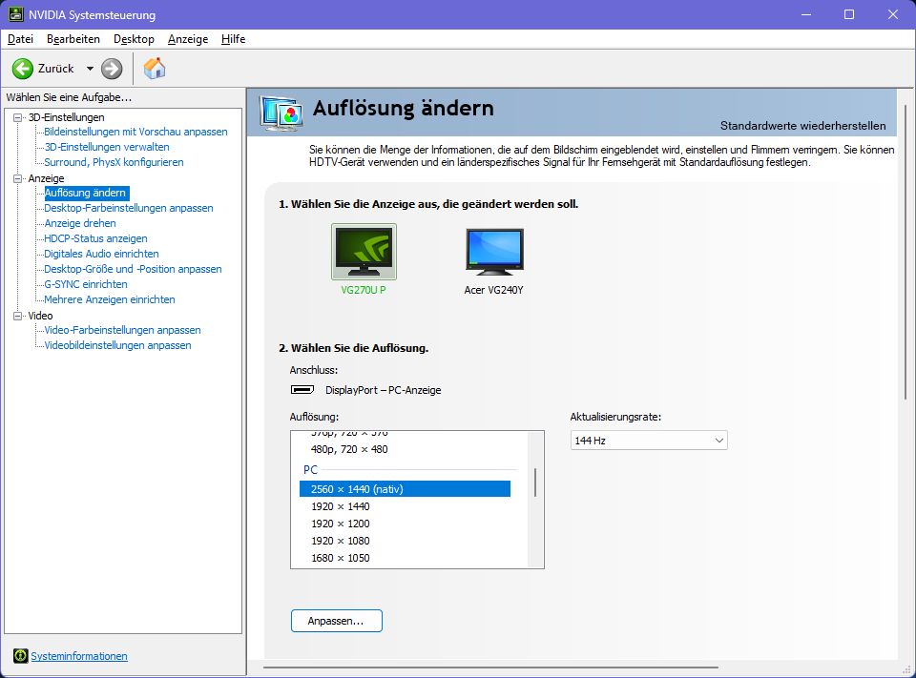Click the right-hand page vertical scrollbar

(x=906, y=251)
